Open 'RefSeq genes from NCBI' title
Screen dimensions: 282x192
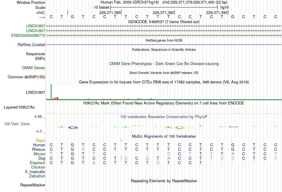coord(164,41)
